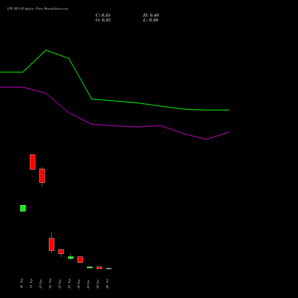This screenshot has height=298, width=298.
Task: Click the '01 Oct' date axis label
Action: [x=88, y=284]
